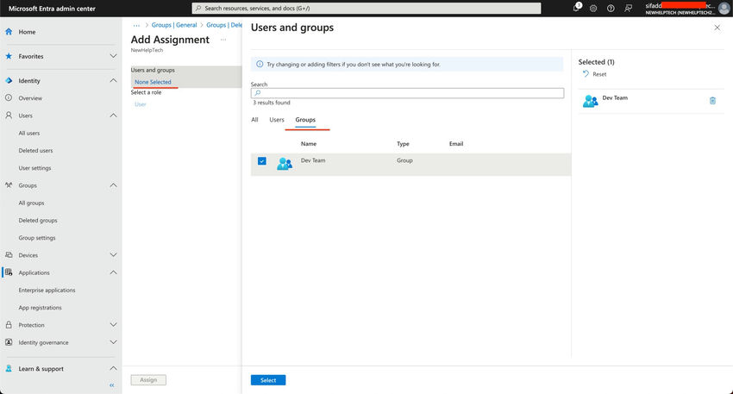Switch to the All tab
This screenshot has width=733, height=394.
[x=254, y=120]
